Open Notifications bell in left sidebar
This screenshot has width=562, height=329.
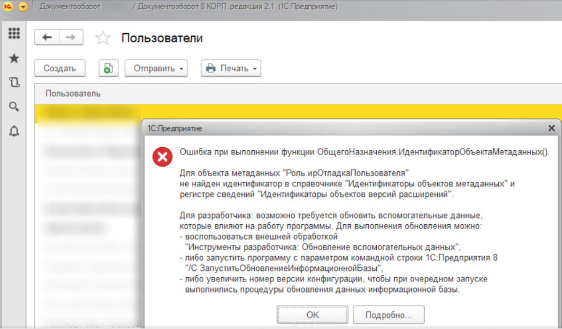pos(14,131)
